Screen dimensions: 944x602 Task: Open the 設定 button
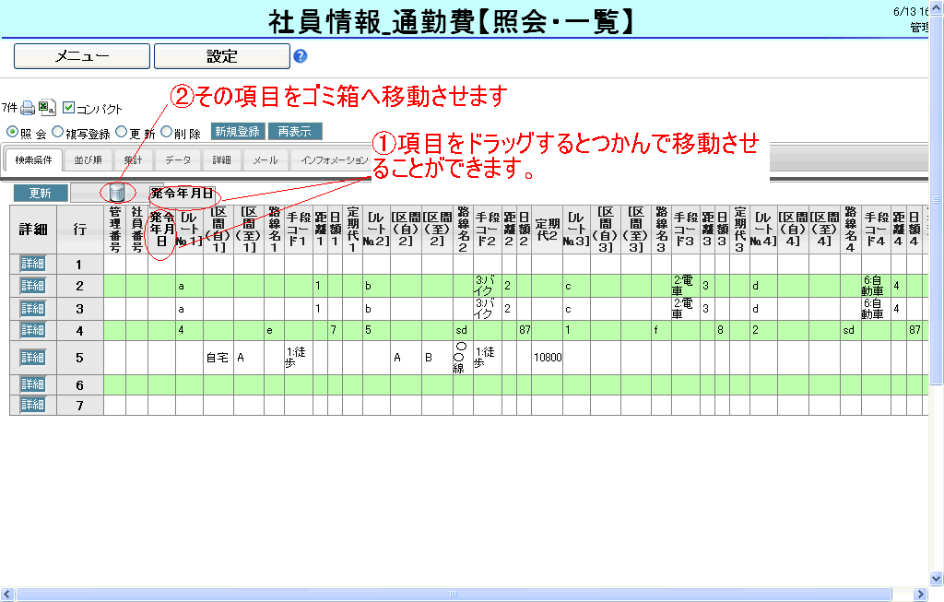tap(221, 56)
